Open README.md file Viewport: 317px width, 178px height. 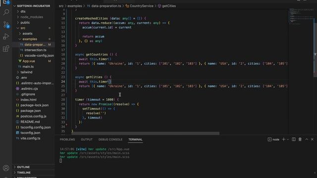point(30,122)
